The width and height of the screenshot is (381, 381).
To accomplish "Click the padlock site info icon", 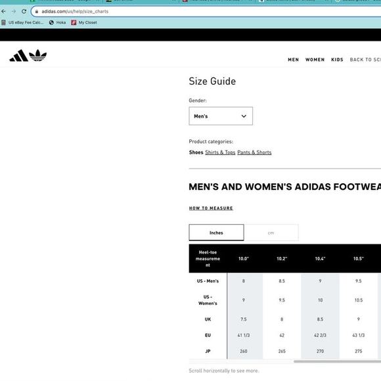I will pyautogui.click(x=37, y=11).
